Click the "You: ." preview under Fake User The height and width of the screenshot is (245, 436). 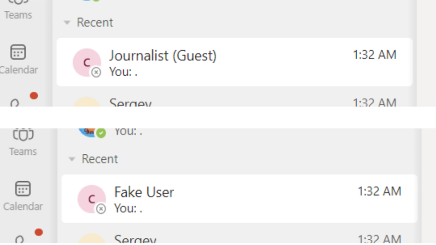click(x=128, y=208)
